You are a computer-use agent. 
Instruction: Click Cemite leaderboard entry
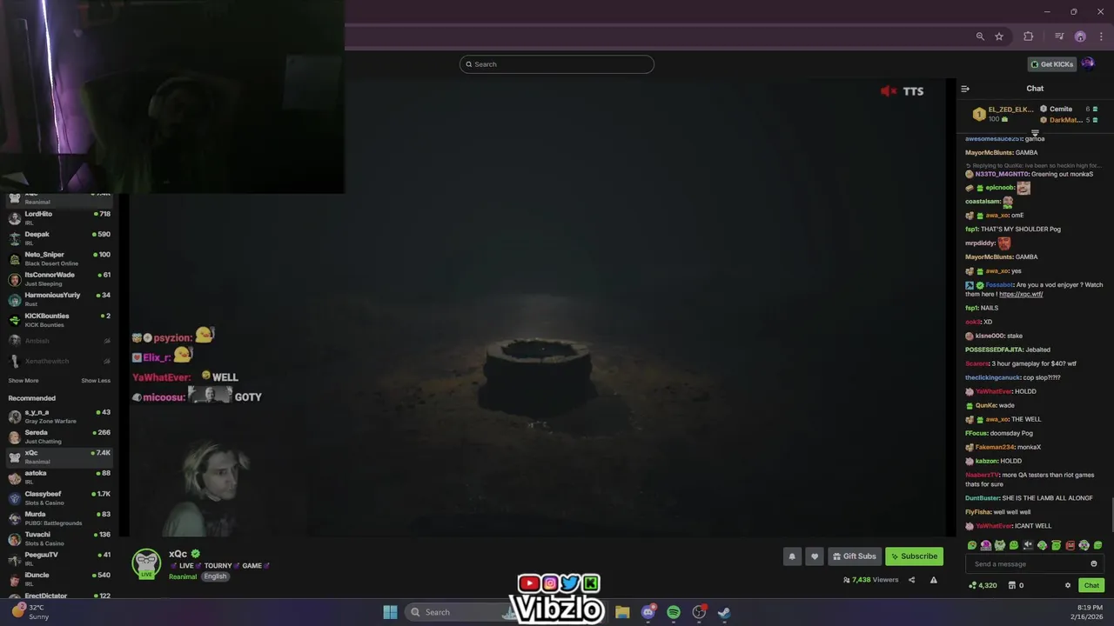[1070, 109]
